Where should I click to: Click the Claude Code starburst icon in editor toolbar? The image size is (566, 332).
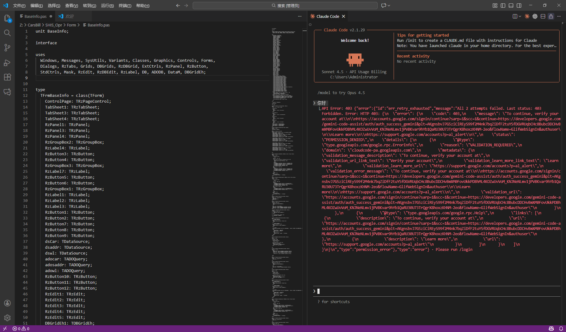tap(527, 16)
